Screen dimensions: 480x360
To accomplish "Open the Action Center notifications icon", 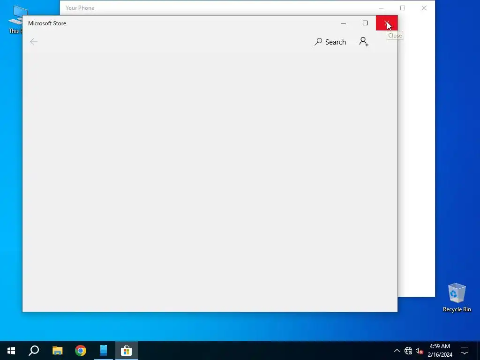I will point(465,351).
